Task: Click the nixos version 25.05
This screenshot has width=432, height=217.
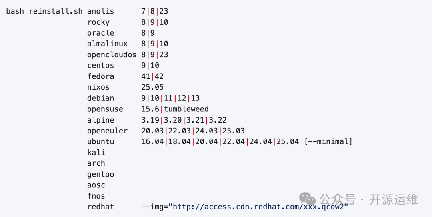Action: click(152, 87)
